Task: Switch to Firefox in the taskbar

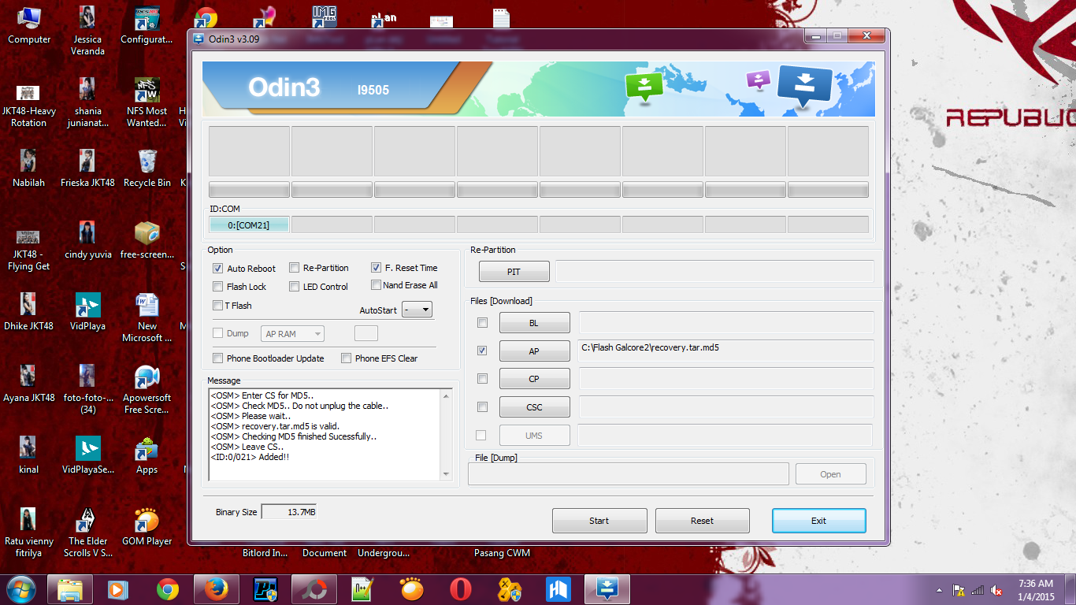Action: pos(217,589)
